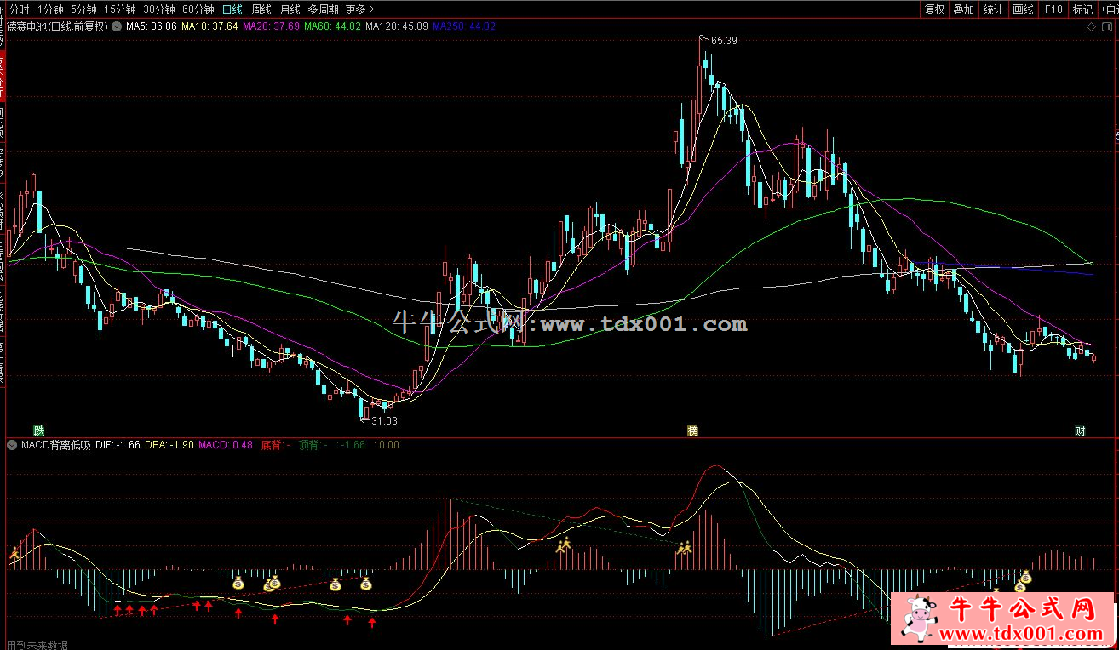Click the DIF: -1.66 value
The image size is (1119, 650).
[x=118, y=445]
